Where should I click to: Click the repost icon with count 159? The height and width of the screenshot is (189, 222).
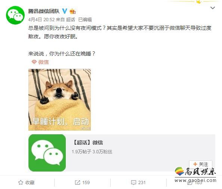click(77, 183)
